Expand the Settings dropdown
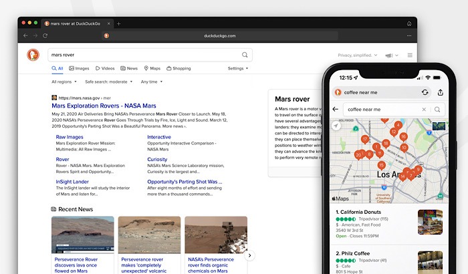The height and width of the screenshot is (274, 468). tap(238, 68)
